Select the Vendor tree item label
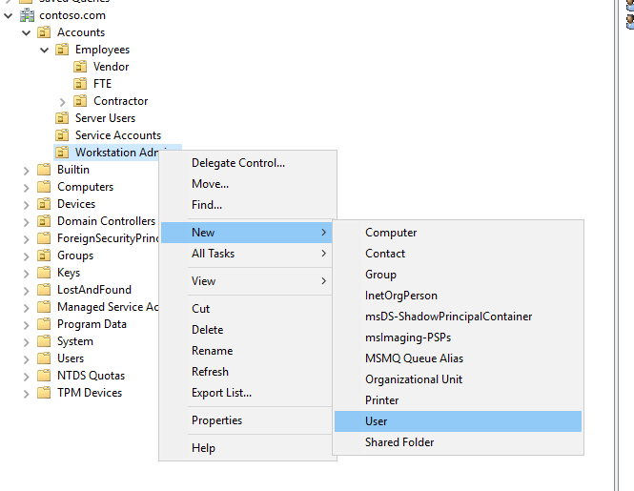This screenshot has width=634, height=491. (111, 67)
